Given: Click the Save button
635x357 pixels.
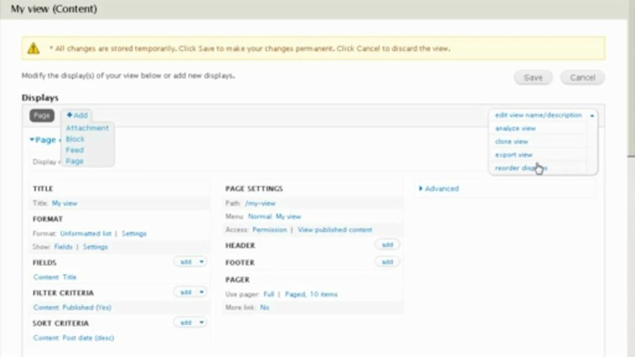Looking at the screenshot, I should pos(533,77).
